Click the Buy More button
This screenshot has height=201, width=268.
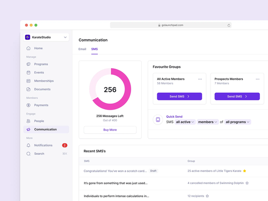(110, 130)
